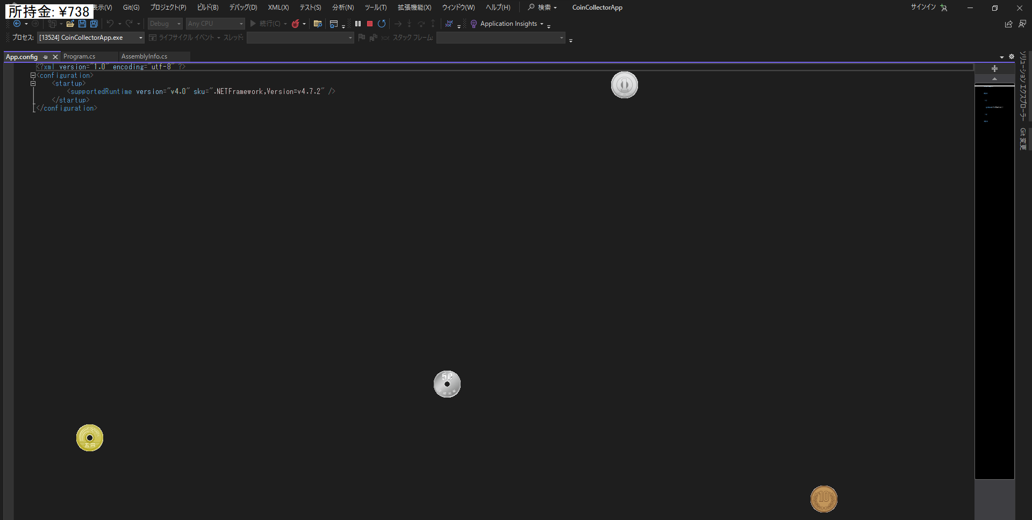Click the Save All double-floppy icon
Viewport: 1032px width, 520px height.
point(94,24)
